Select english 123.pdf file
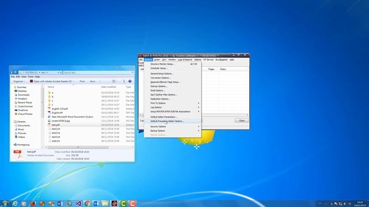 click(x=59, y=109)
